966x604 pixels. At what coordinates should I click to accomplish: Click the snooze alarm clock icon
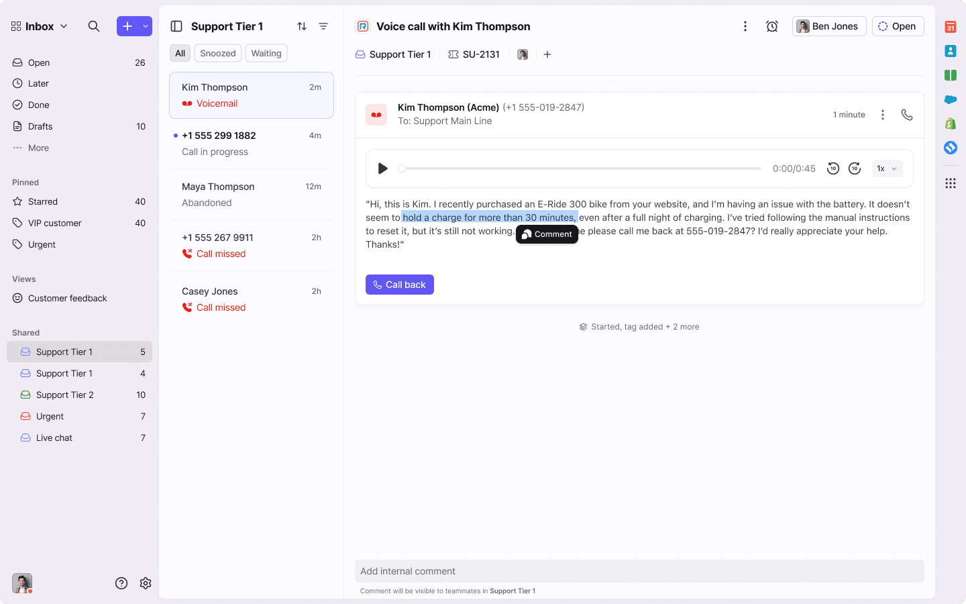coord(772,26)
